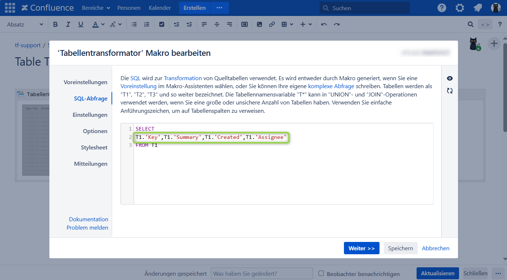Screen dimensions: 507x280
Task: Align text left
Action: tap(204, 24)
